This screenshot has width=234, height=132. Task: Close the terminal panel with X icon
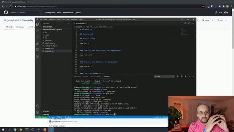pos(193,77)
